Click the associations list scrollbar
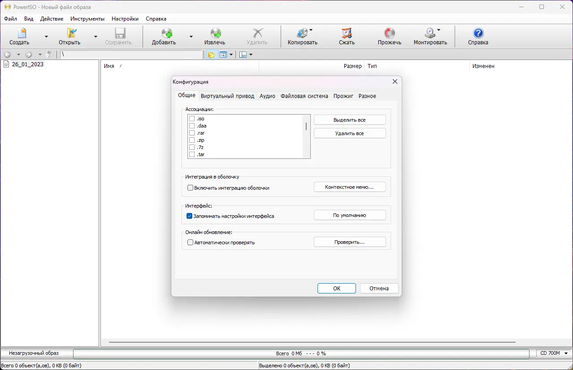 pyautogui.click(x=306, y=136)
